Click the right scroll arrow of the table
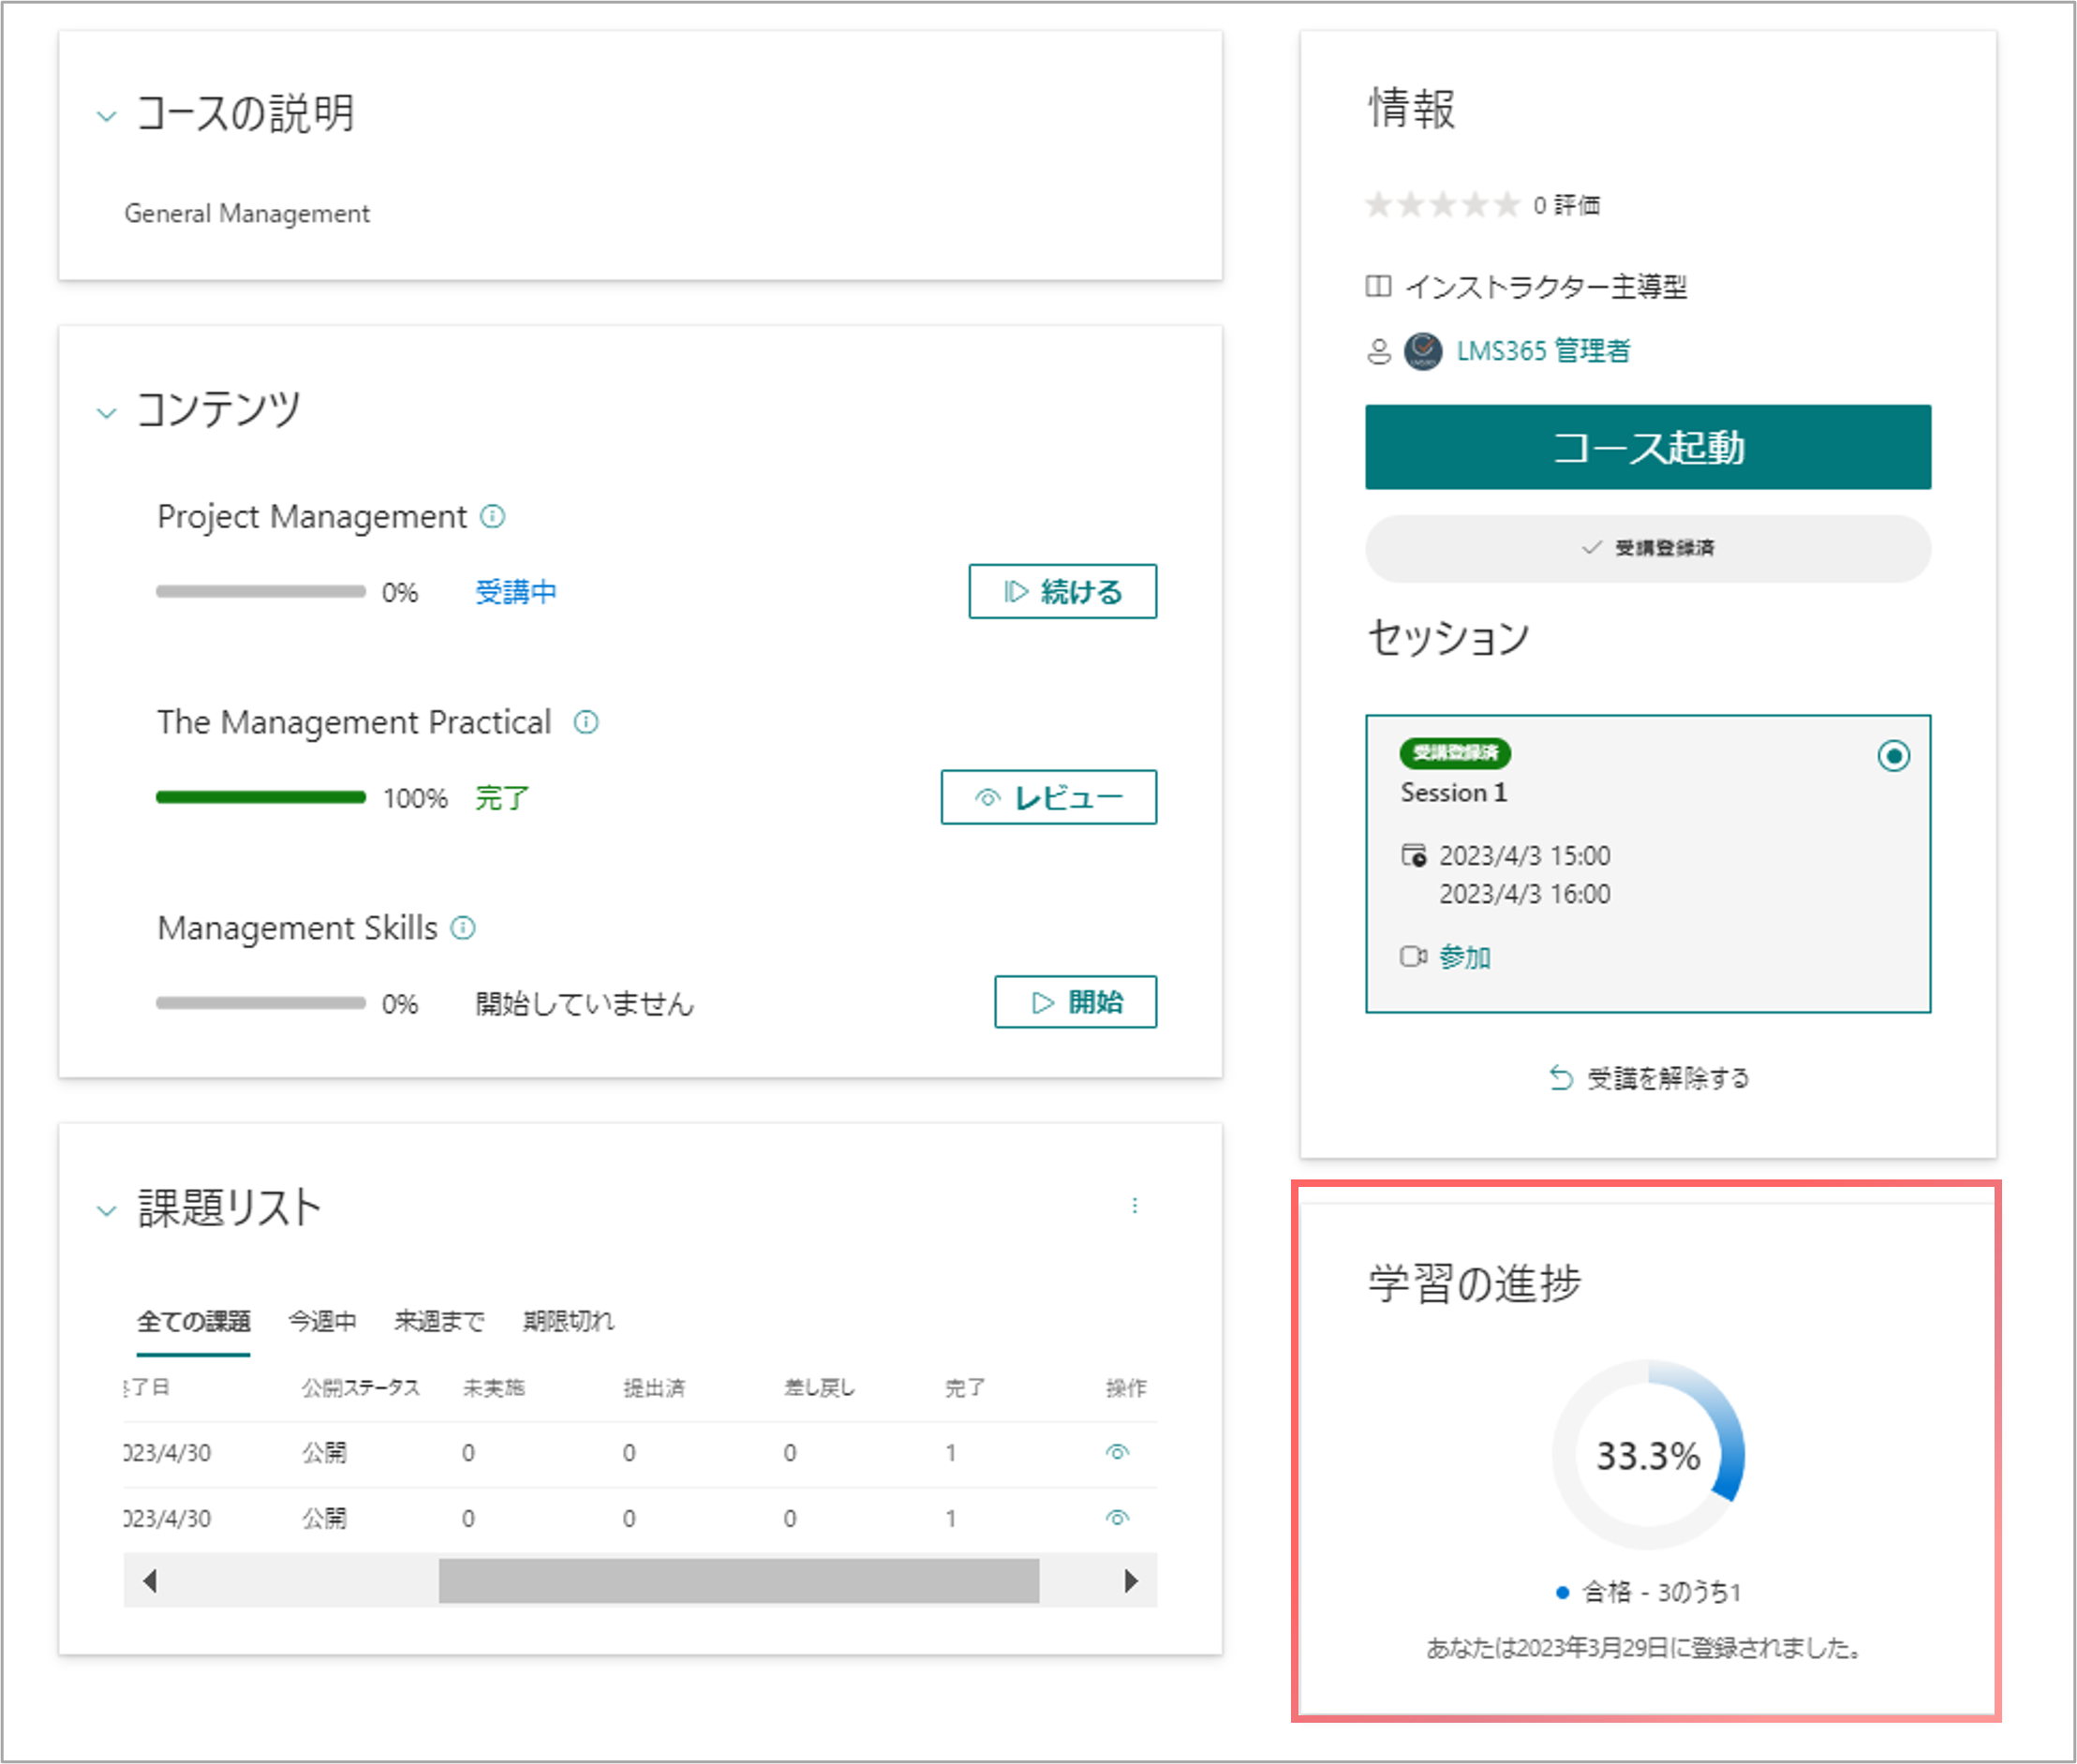2077x1764 pixels. pyautogui.click(x=1131, y=1580)
